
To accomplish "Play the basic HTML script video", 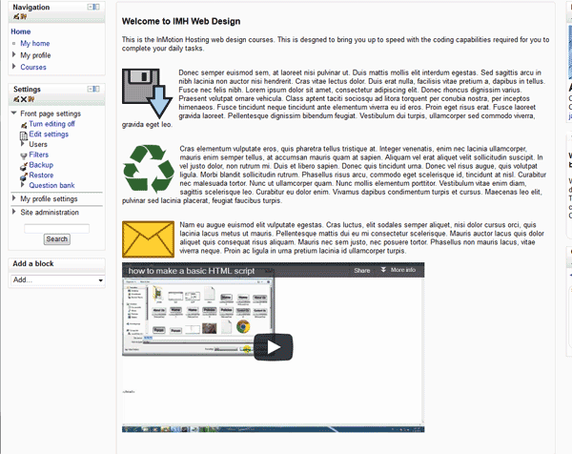I will 274,347.
